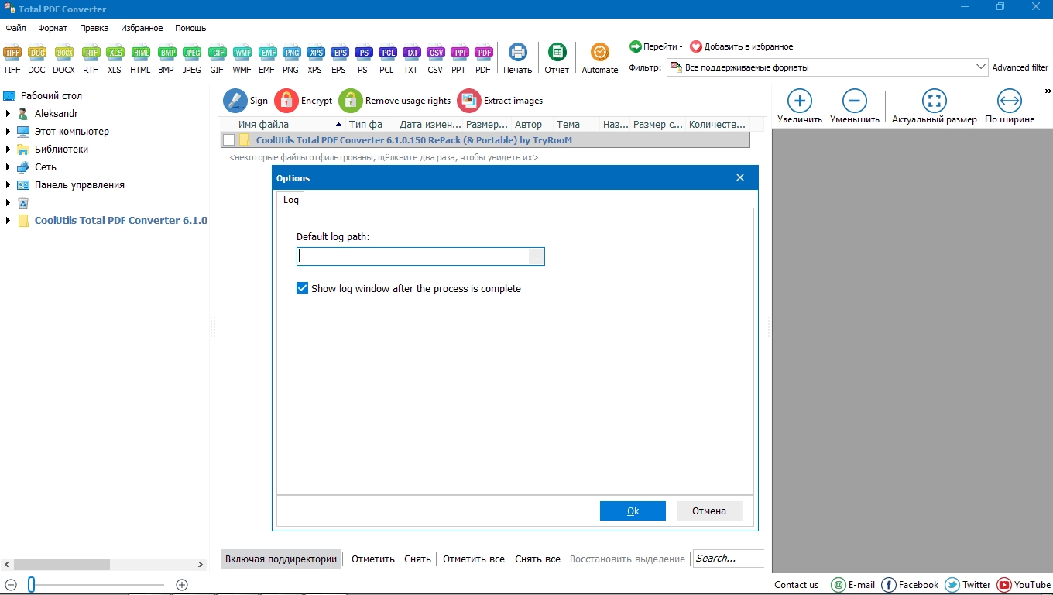Select WMF conversion icon
The width and height of the screenshot is (1053, 595).
242,59
